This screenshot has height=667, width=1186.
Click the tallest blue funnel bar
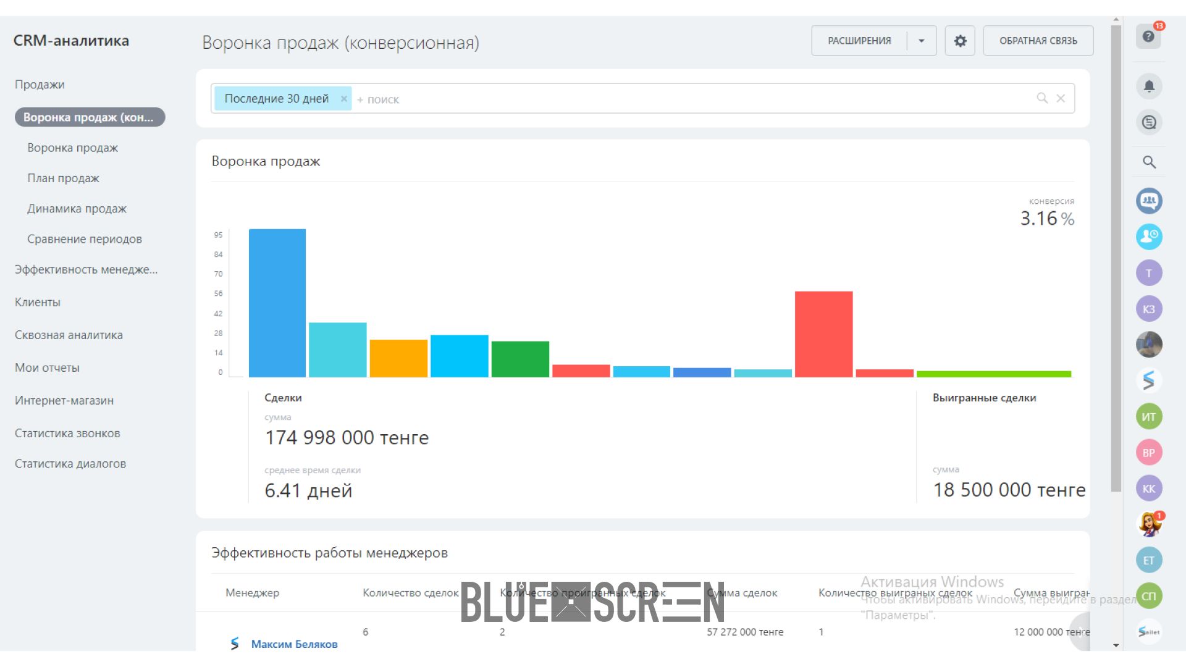277,303
